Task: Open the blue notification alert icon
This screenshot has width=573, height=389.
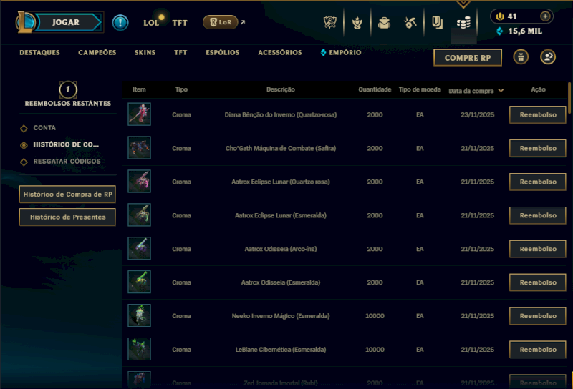Action: click(x=120, y=23)
